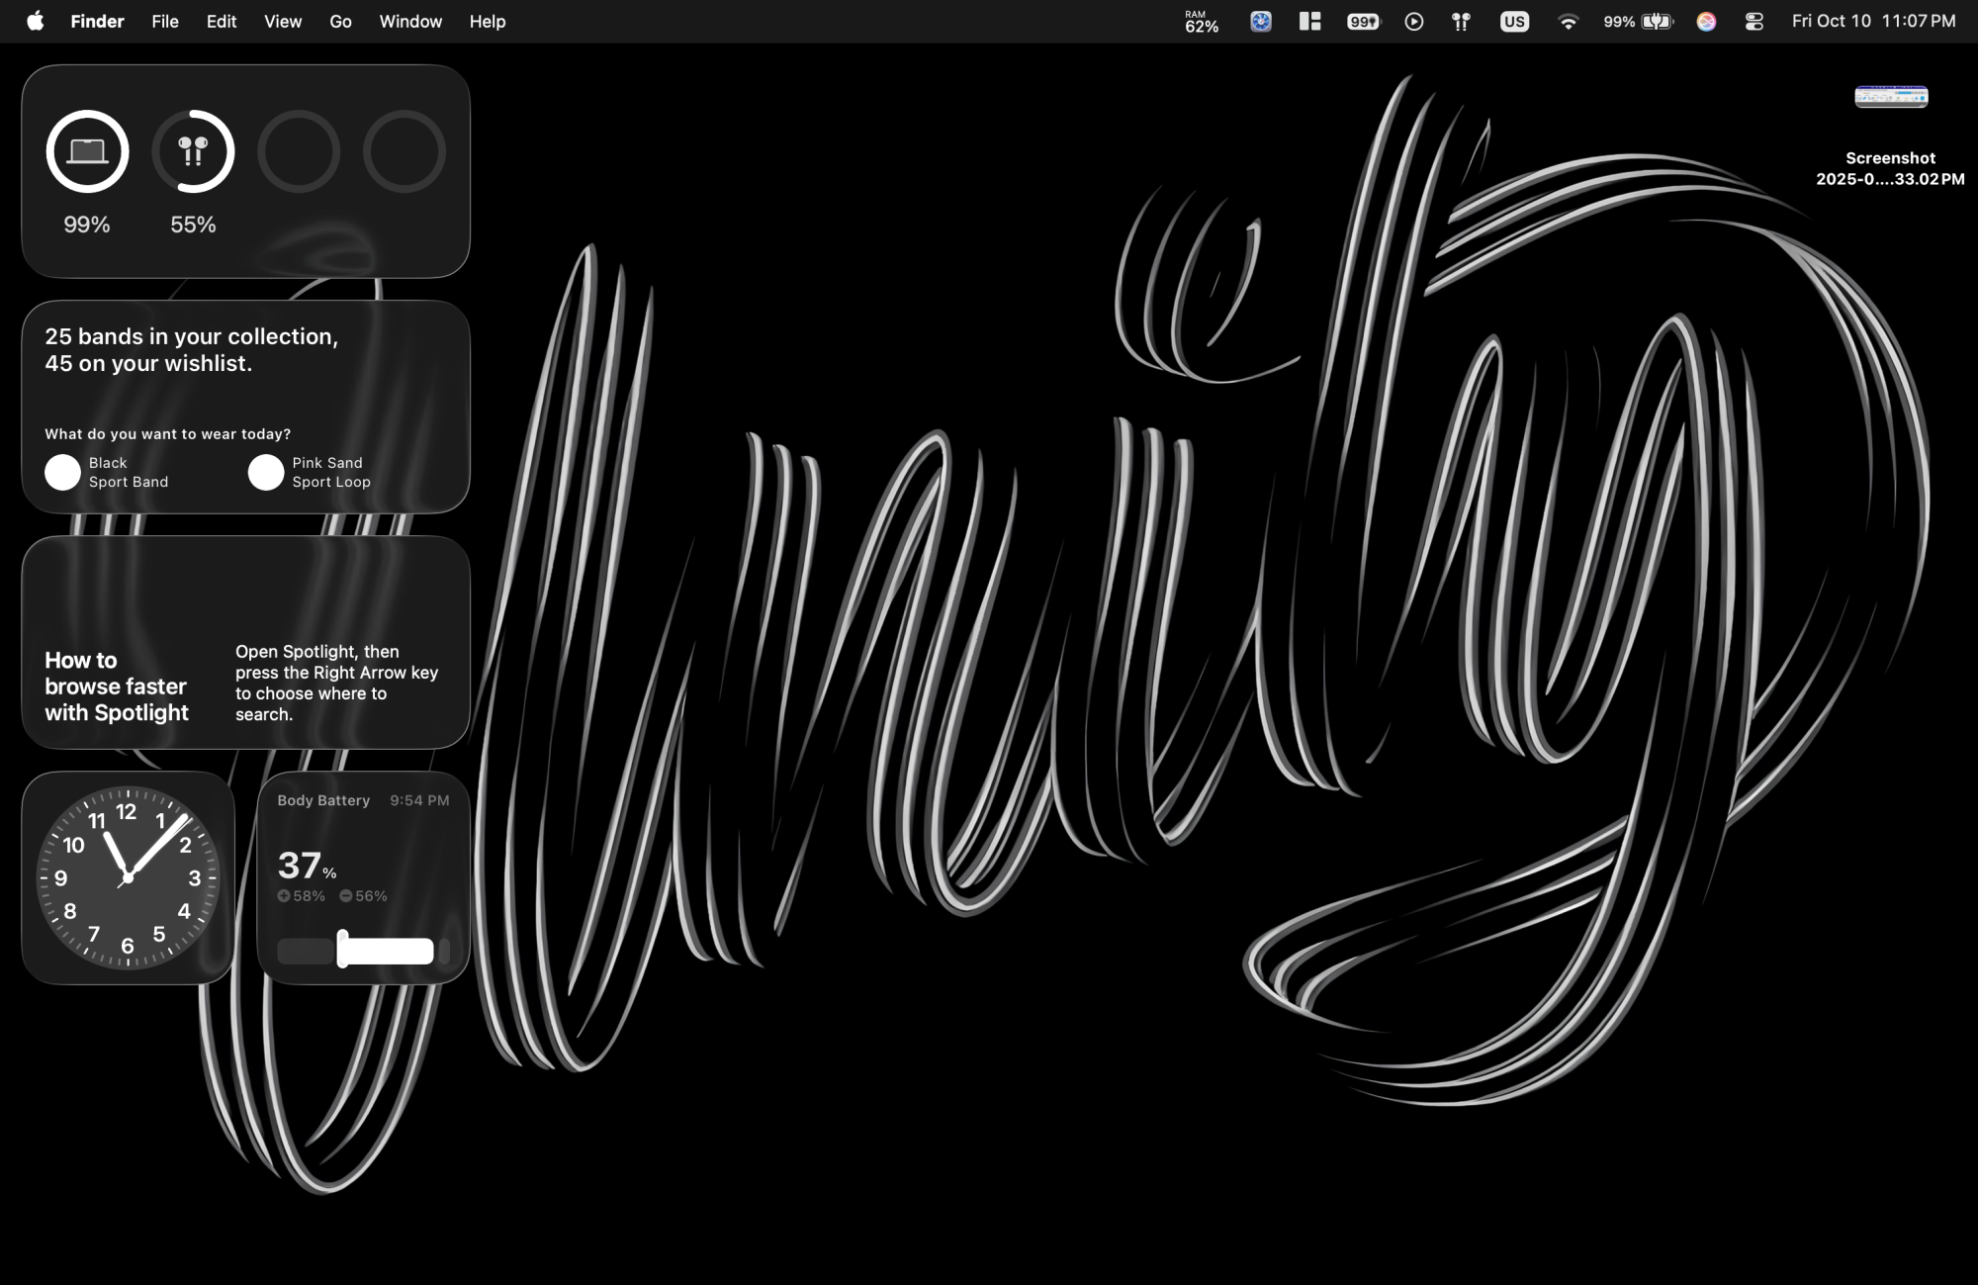Select the Pink Sand Sport Loop option
This screenshot has height=1285, width=1978.
coord(266,472)
